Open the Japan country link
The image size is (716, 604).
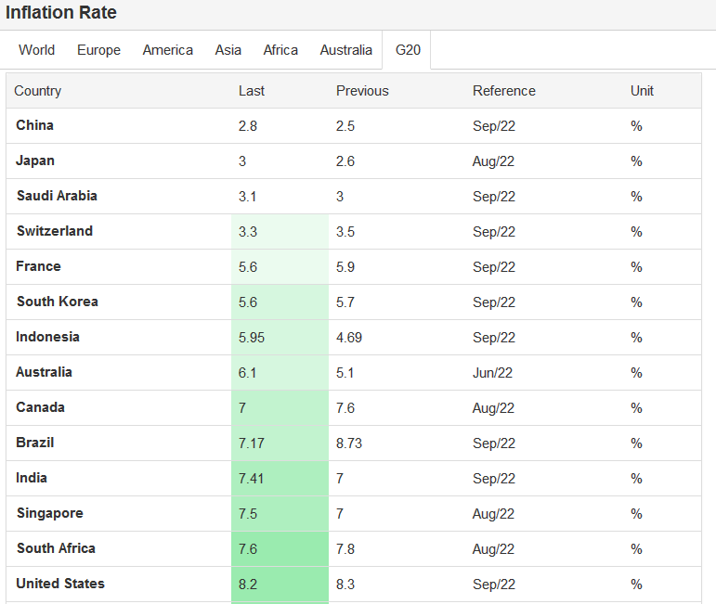35,161
